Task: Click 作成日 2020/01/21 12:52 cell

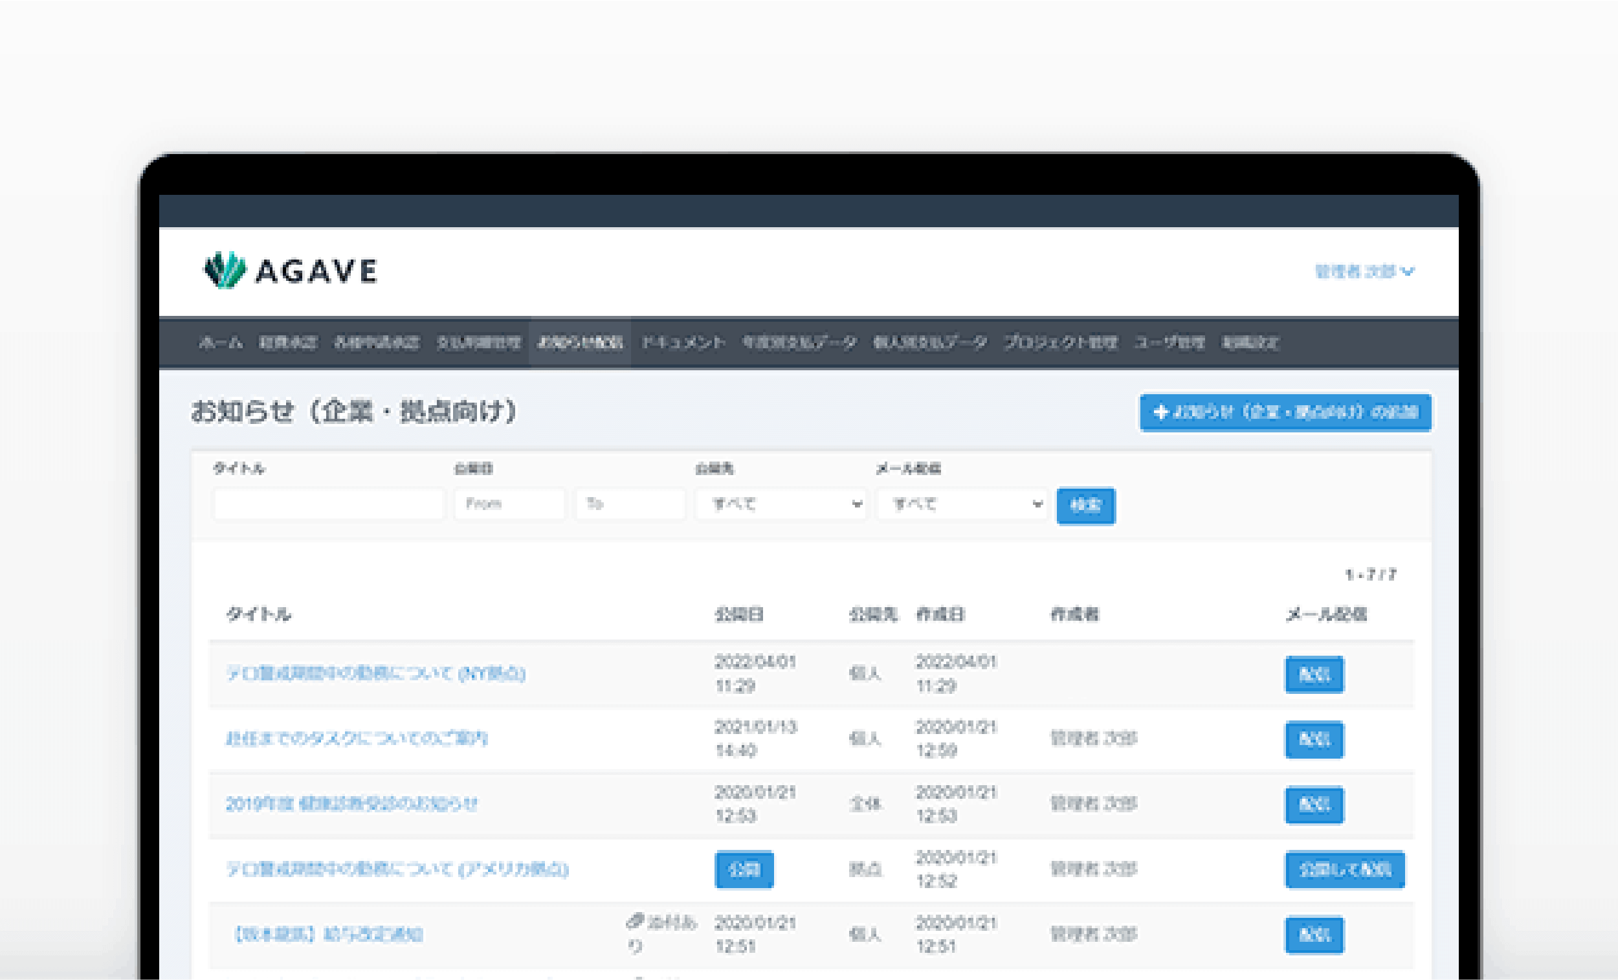Action: point(957,869)
